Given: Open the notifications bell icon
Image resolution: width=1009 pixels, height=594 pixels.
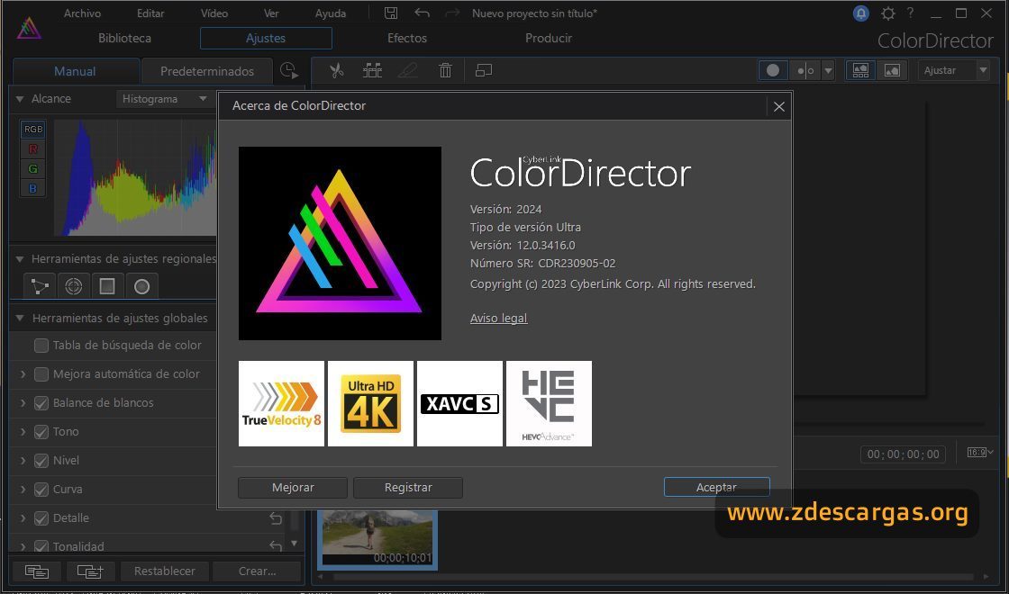Looking at the screenshot, I should tap(861, 13).
